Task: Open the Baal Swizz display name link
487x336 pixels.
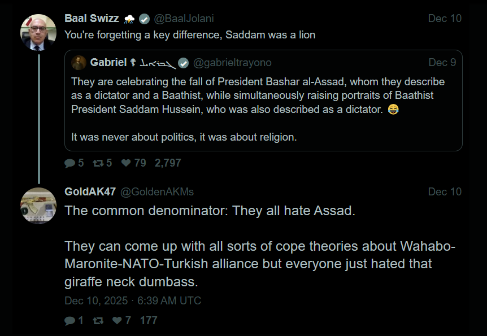Action: pyautogui.click(x=92, y=19)
